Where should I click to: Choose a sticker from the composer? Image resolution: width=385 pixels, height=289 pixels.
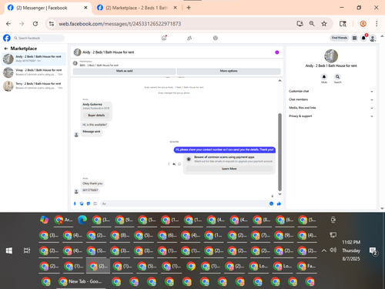pyautogui.click(x=89, y=203)
